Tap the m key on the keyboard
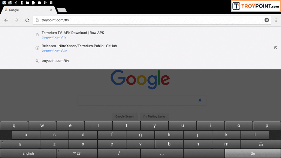281x158 pixels. pyautogui.click(x=226, y=144)
